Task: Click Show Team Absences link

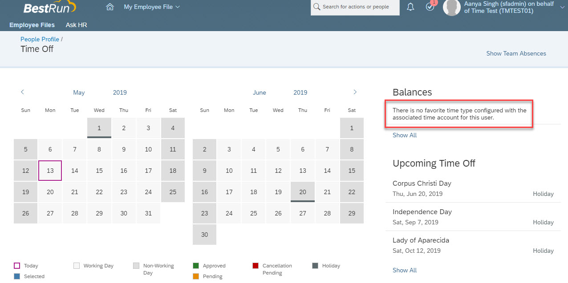Action: click(516, 53)
